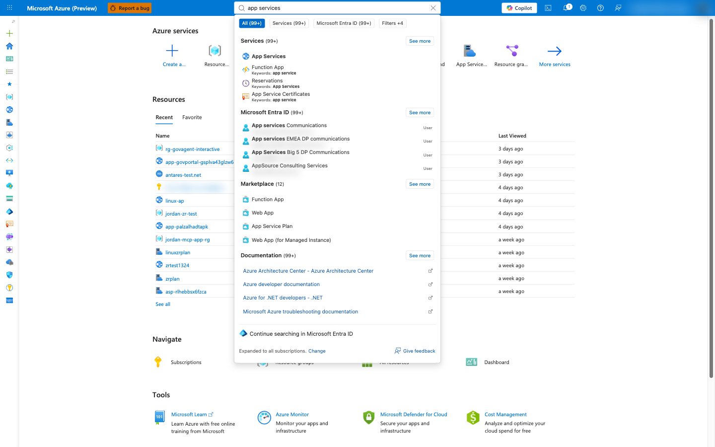Open Copilot from the top bar

(x=519, y=8)
